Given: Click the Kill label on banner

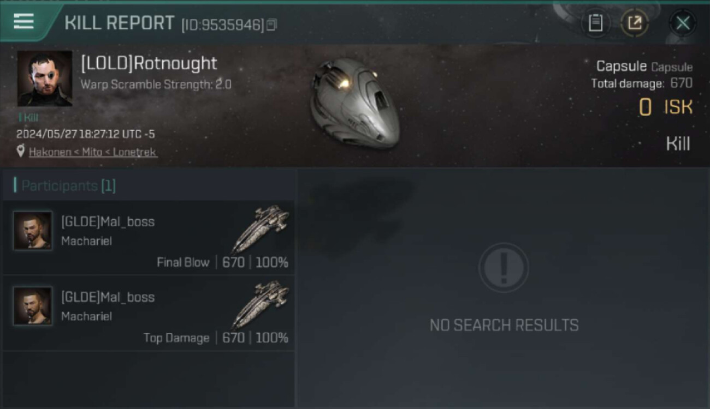Looking at the screenshot, I should click(678, 144).
